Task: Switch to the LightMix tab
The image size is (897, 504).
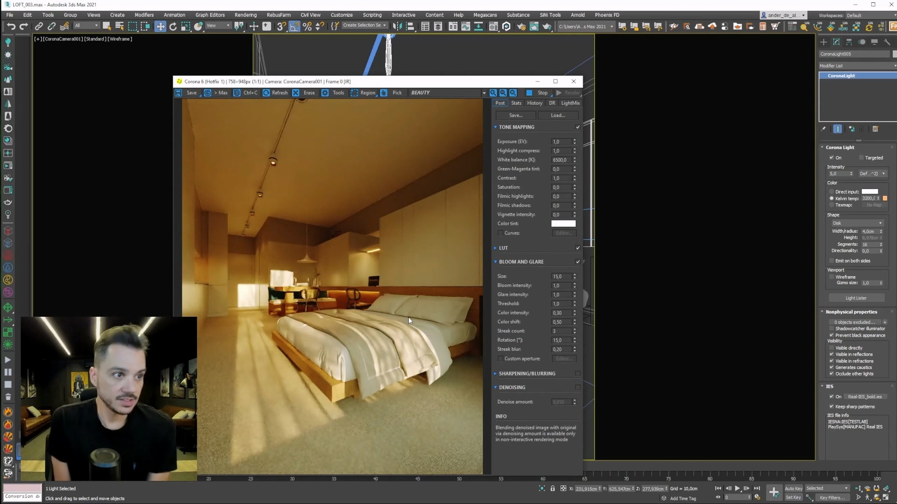Action: pos(570,103)
